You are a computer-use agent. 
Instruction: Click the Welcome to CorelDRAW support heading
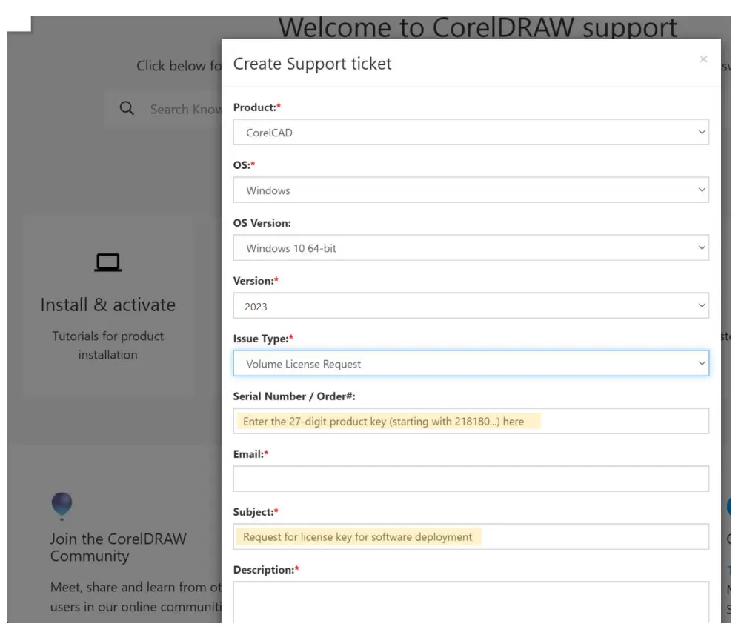tap(477, 27)
